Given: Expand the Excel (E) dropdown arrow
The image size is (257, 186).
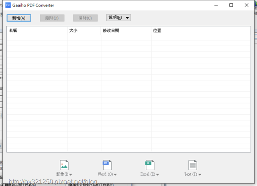Looking at the screenshot, I should click(157, 175).
